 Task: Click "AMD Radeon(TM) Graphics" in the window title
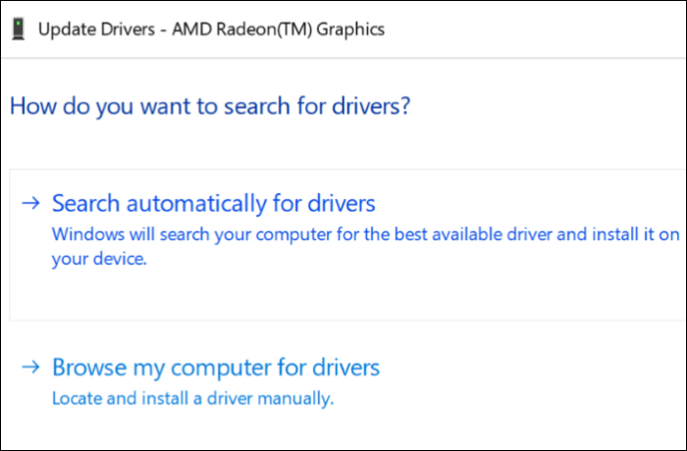pos(278,28)
